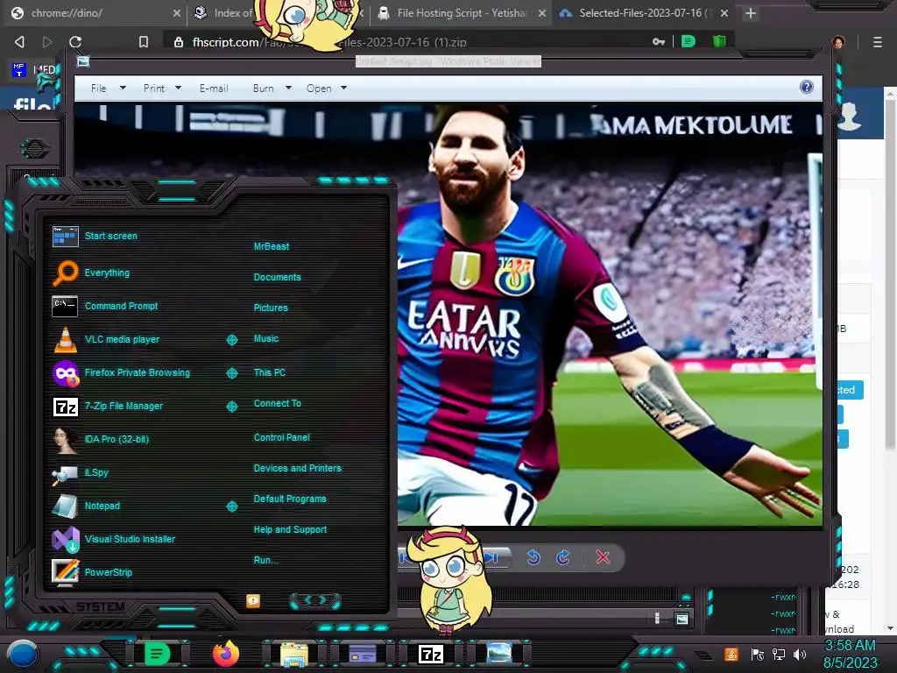Switch to Photo Viewer taskbar button

pyautogui.click(x=499, y=654)
